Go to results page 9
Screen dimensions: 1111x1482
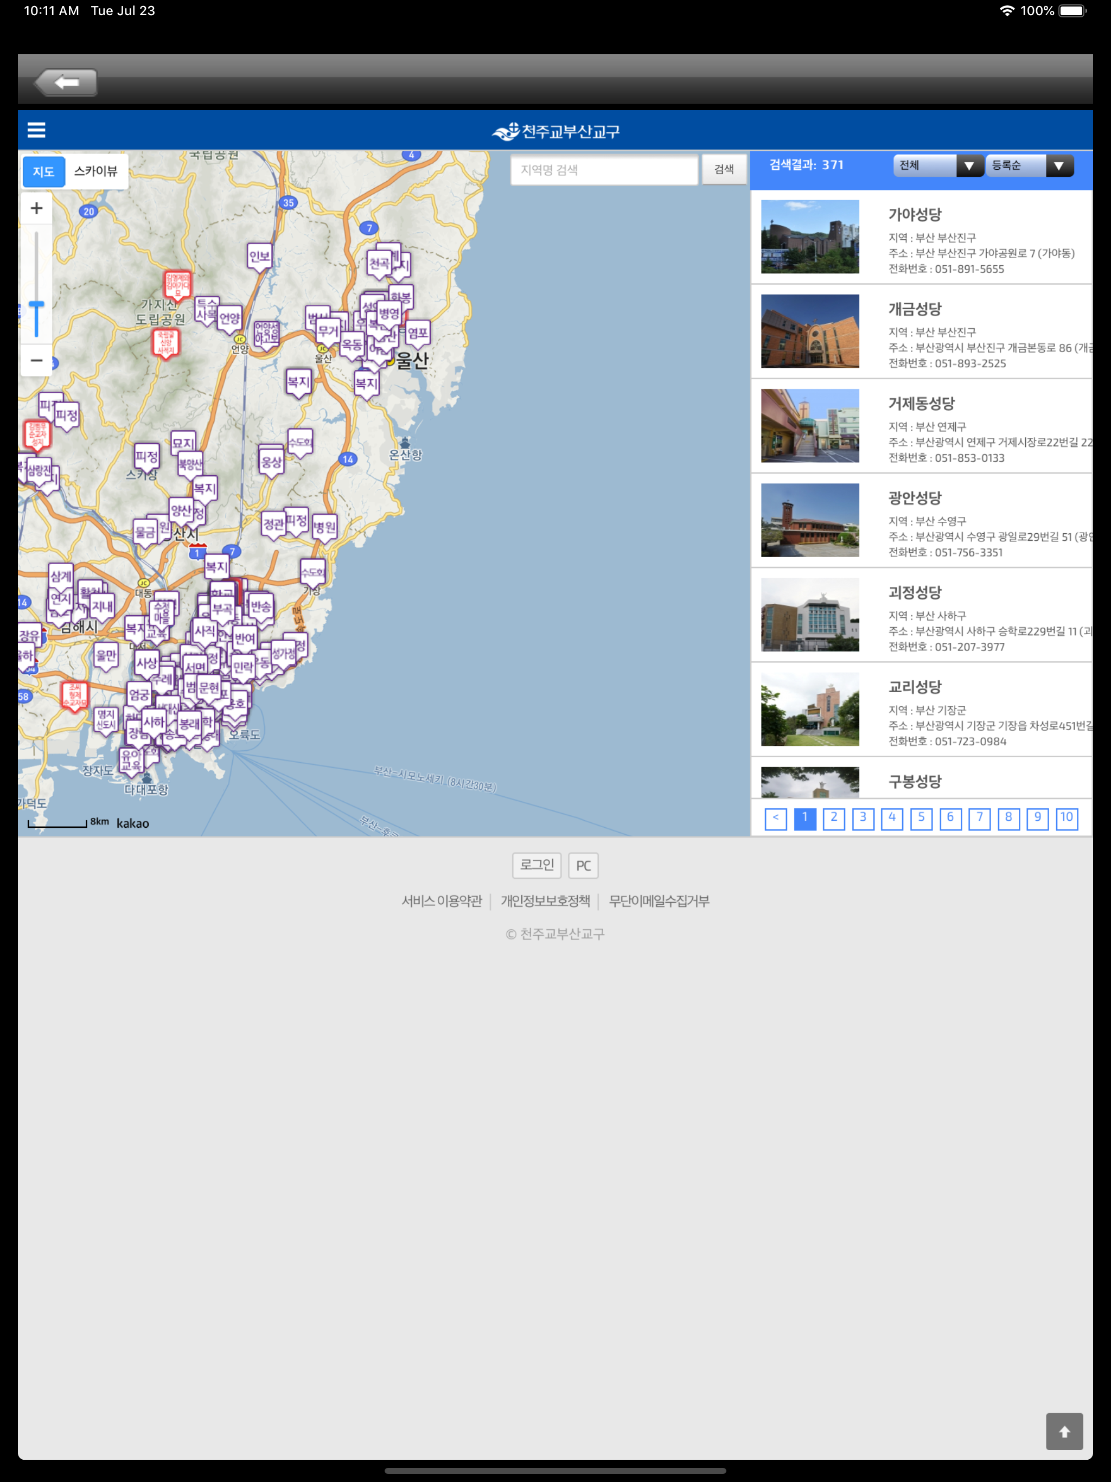click(1037, 818)
